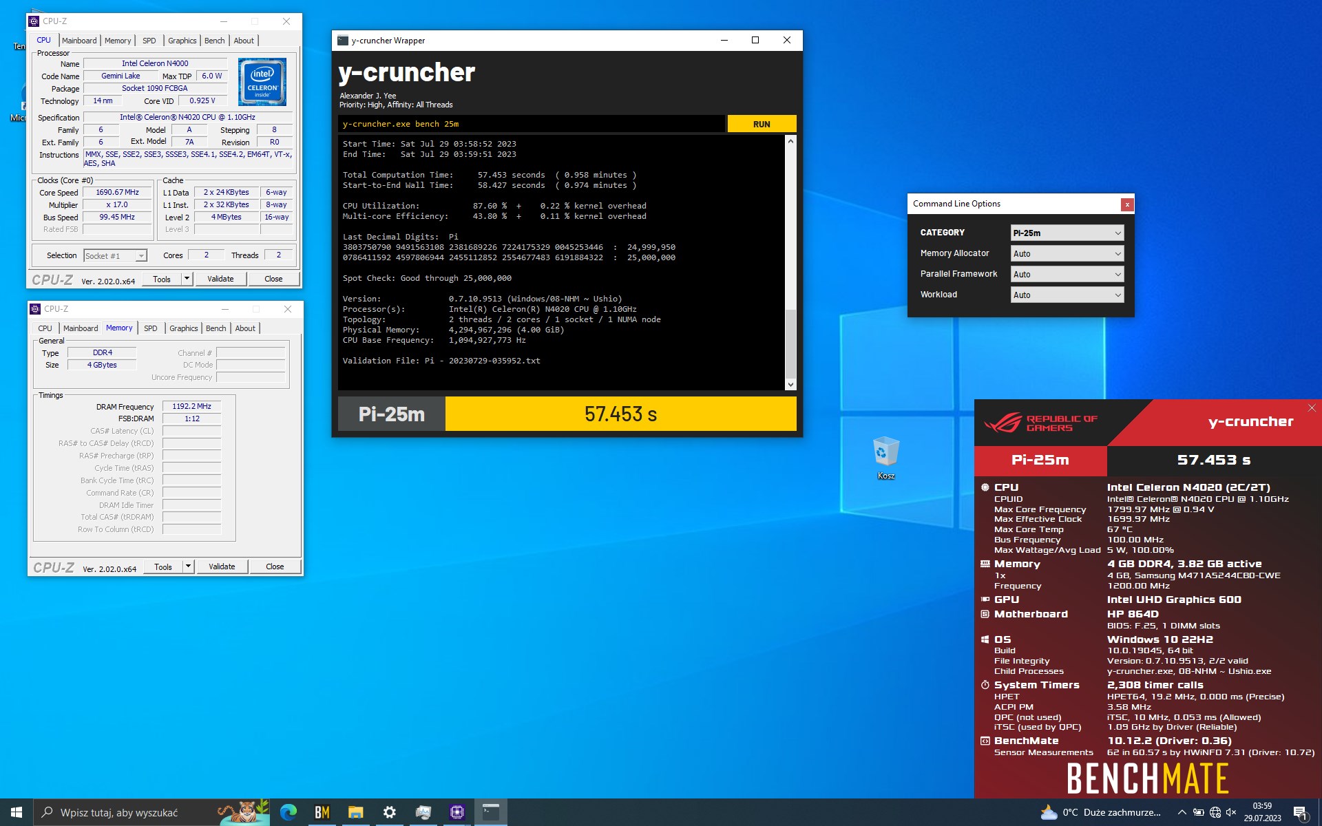
Task: Click the y-cruncher output scrollbar thumb
Action: (790, 343)
